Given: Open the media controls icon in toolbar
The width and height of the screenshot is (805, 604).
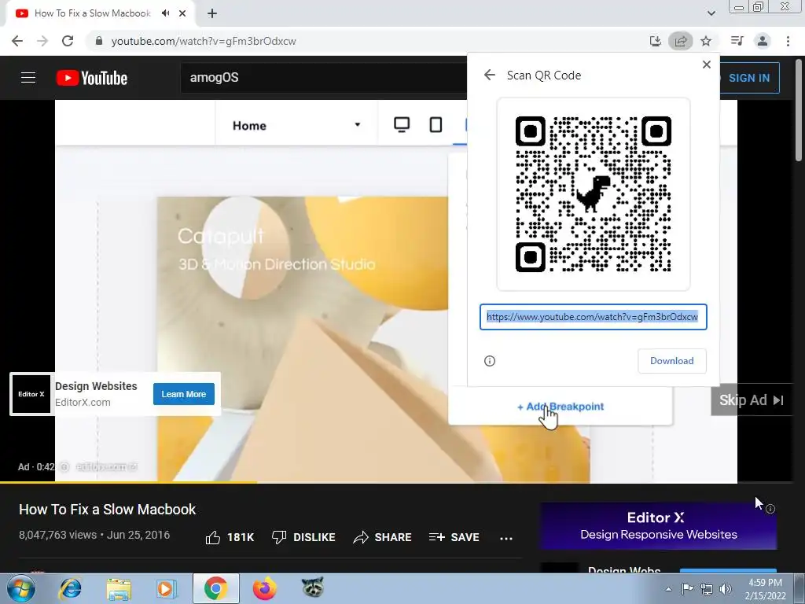Looking at the screenshot, I should coord(737,41).
